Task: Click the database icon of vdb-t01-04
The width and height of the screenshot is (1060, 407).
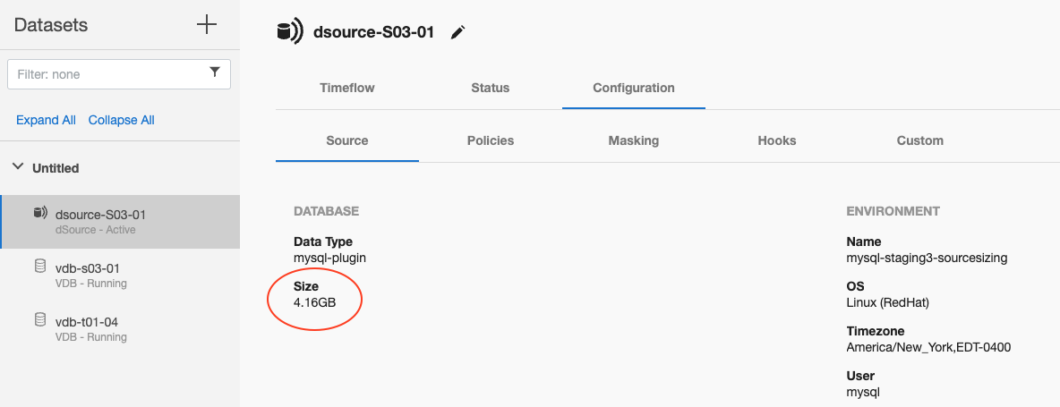Action: 39,320
